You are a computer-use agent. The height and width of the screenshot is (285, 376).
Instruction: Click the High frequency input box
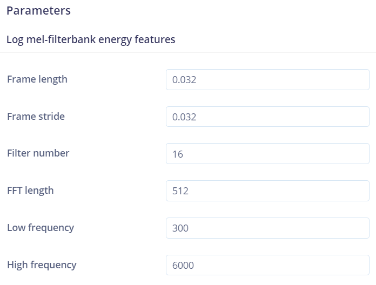point(267,265)
